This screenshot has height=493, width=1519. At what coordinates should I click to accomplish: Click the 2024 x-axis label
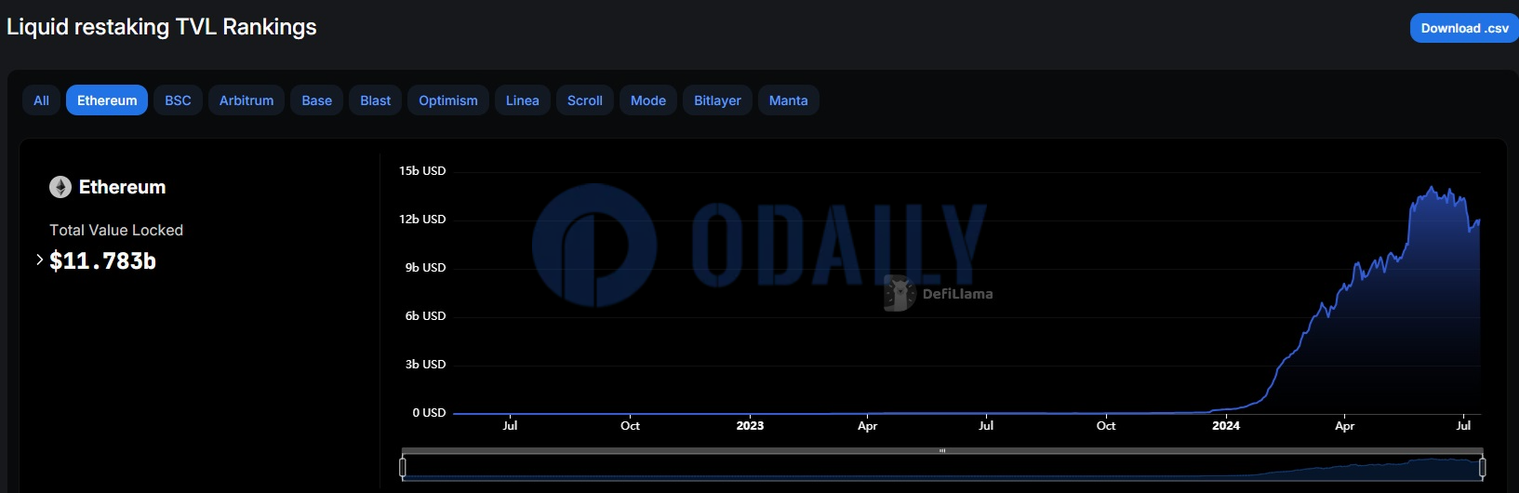point(1226,426)
